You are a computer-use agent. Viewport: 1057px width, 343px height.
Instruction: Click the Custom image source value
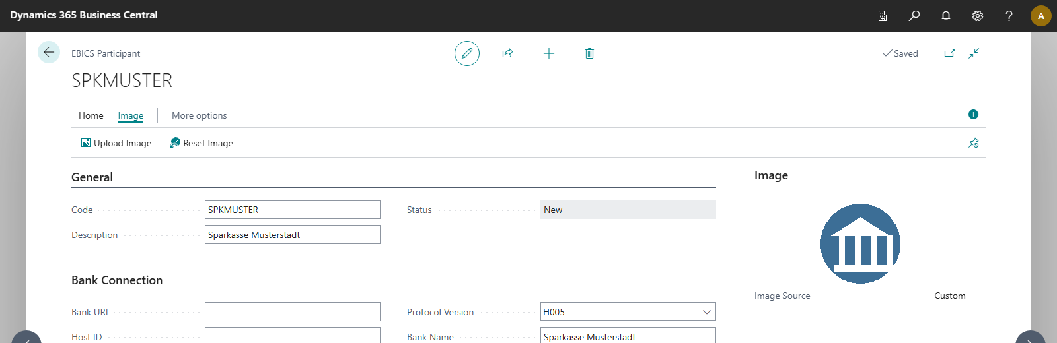[x=950, y=296]
